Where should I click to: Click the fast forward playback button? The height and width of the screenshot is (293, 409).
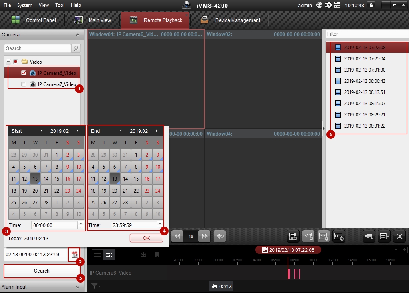[204, 236]
